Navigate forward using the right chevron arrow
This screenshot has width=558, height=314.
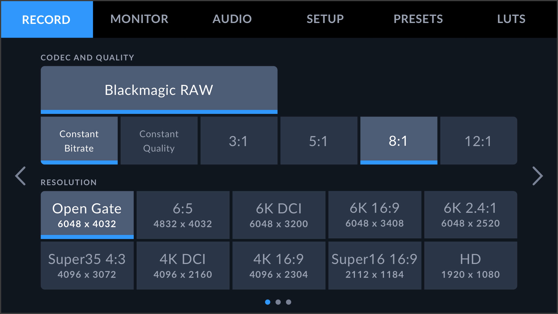coord(537,176)
